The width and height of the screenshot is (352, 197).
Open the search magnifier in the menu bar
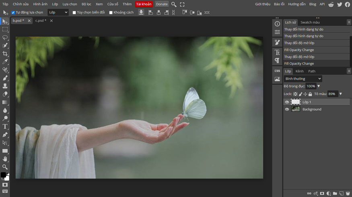(174, 4)
